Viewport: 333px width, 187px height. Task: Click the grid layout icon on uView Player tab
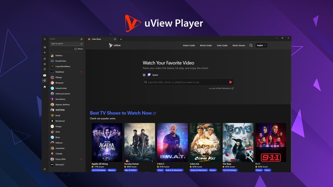coord(115,39)
